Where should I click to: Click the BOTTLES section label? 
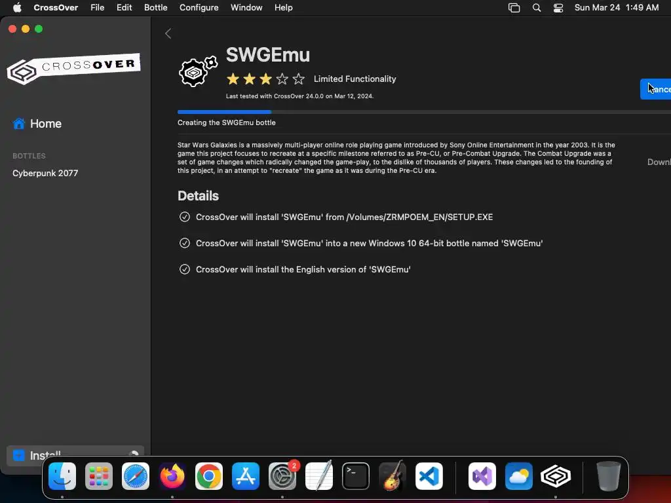29,156
